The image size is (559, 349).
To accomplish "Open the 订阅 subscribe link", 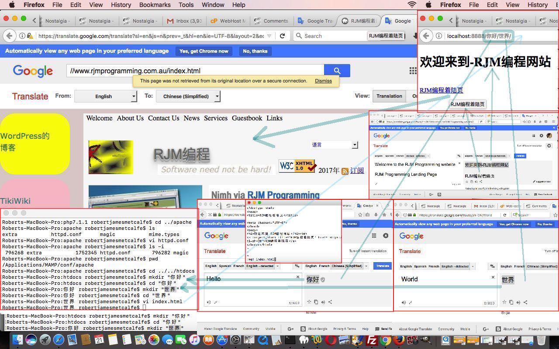I will point(357,171).
